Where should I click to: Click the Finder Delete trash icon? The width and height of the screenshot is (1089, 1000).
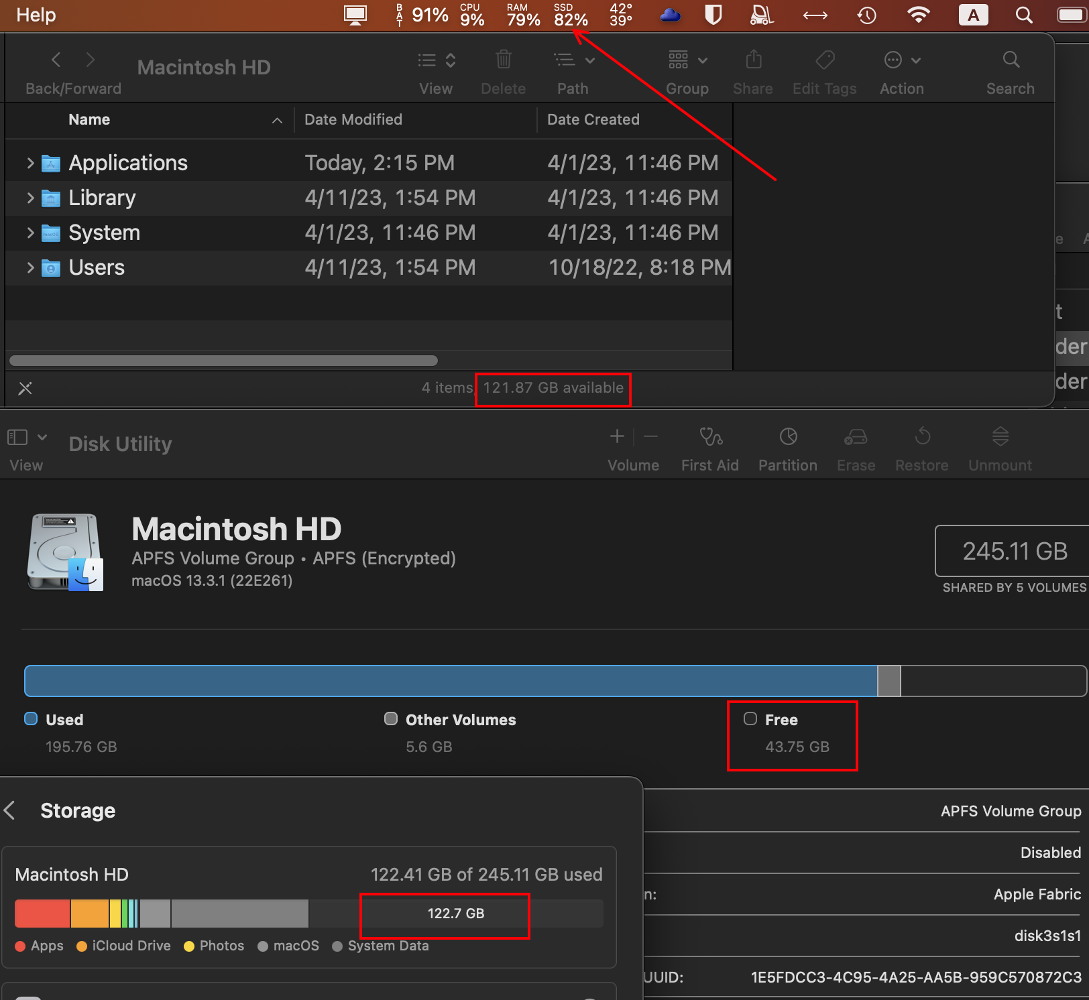(x=504, y=60)
